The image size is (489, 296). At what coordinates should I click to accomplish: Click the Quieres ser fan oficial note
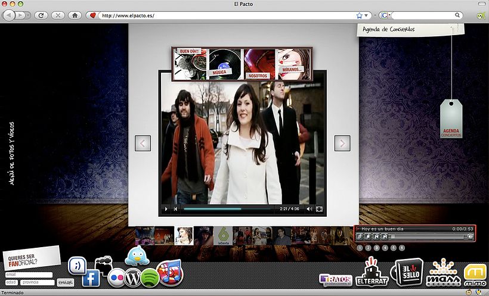[31, 258]
